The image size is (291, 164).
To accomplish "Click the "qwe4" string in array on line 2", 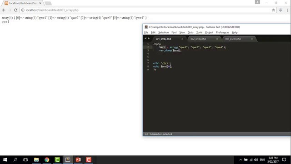I will tap(219, 47).
